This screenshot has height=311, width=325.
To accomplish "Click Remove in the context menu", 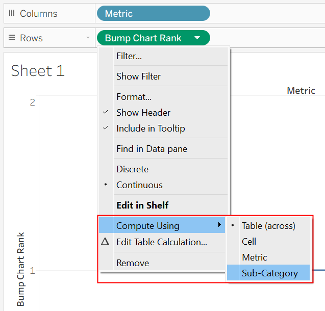I will point(162,263).
